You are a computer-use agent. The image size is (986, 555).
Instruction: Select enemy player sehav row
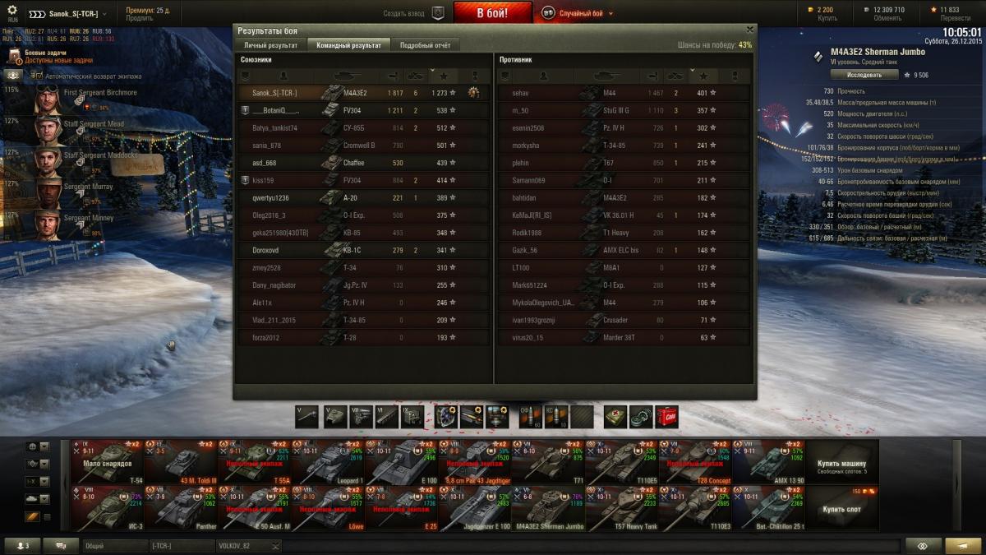click(x=624, y=93)
